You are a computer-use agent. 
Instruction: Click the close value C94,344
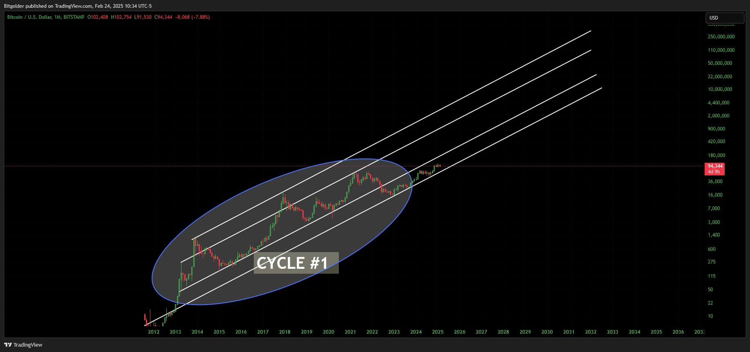(x=163, y=17)
